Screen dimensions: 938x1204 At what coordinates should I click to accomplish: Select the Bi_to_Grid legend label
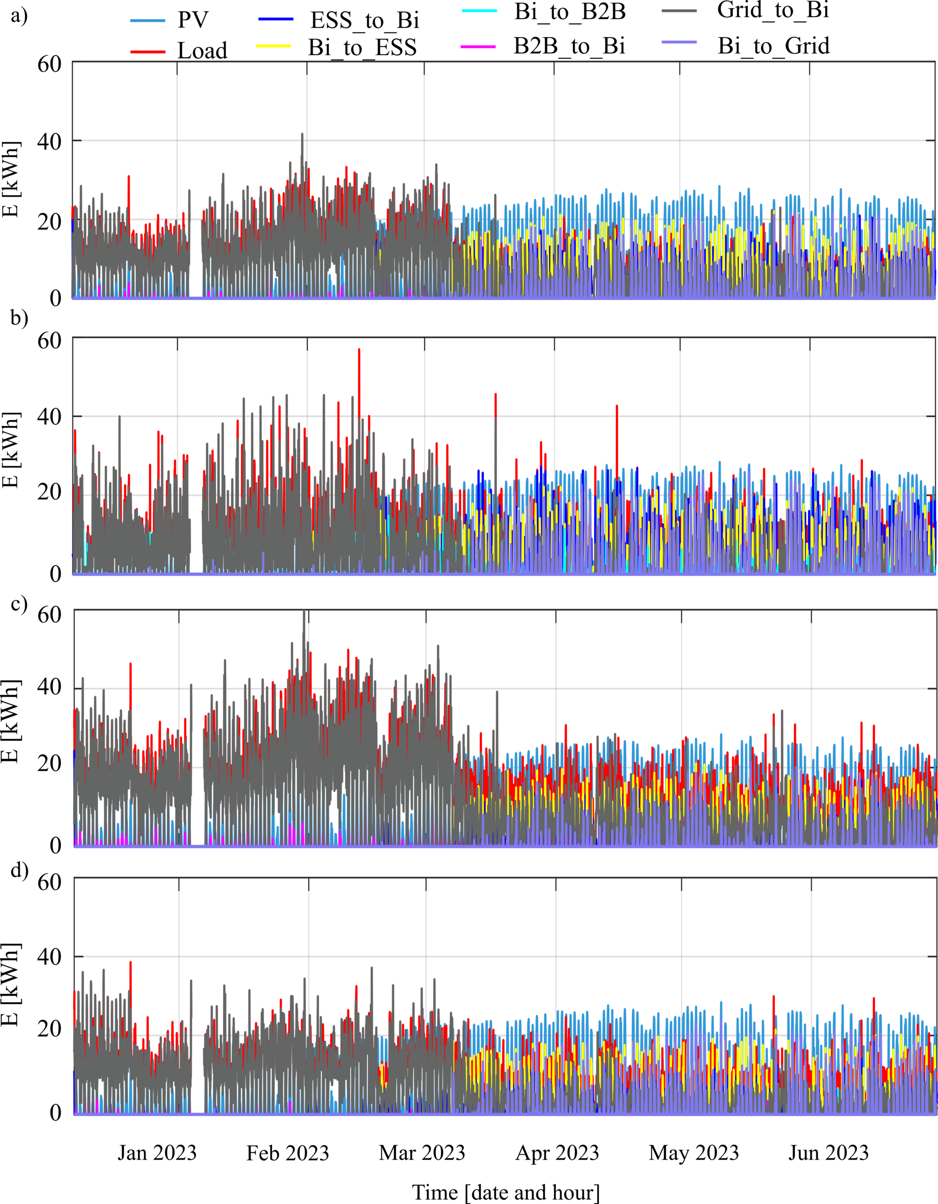773,46
